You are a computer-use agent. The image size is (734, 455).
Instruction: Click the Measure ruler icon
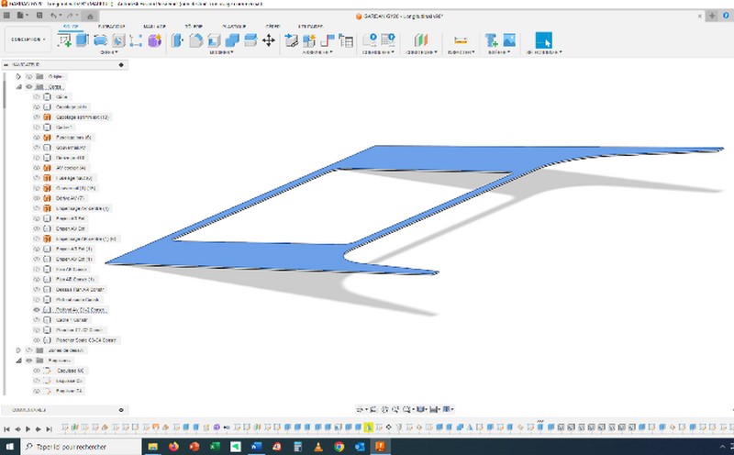click(461, 39)
